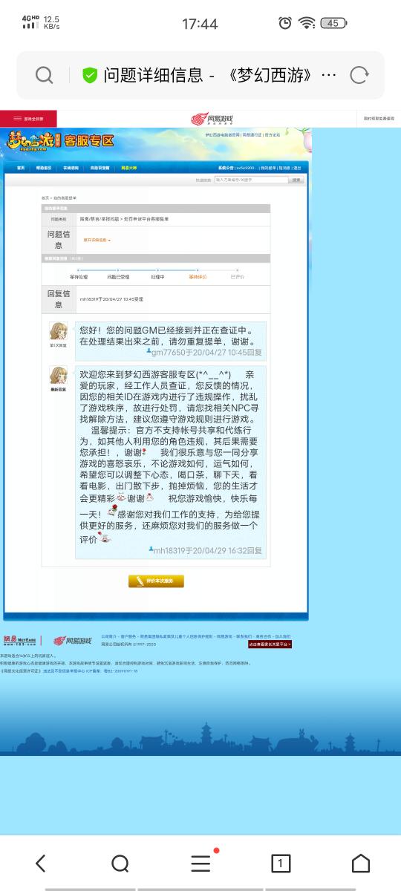Screen dimensions: 401x891
Task: Click the 最新回复 avatar thumbnail
Action: point(58,375)
